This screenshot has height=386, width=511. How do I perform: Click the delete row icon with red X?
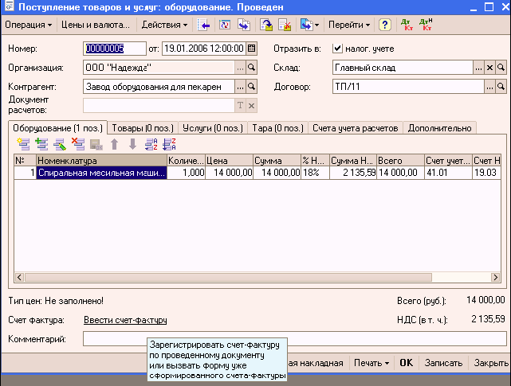[x=78, y=144]
